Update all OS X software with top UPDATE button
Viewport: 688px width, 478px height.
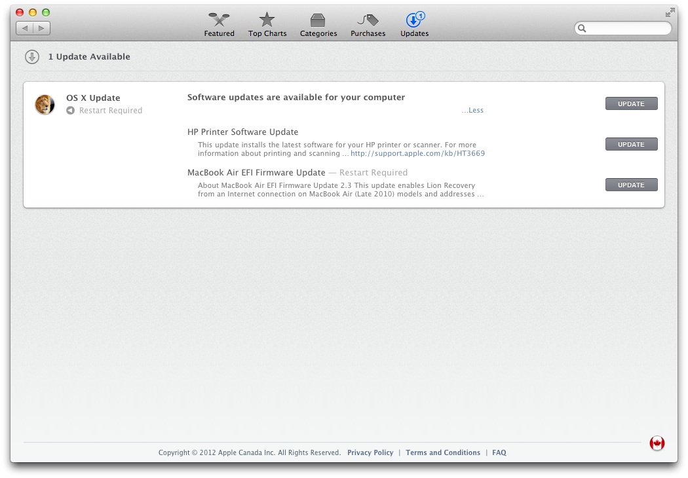(632, 103)
